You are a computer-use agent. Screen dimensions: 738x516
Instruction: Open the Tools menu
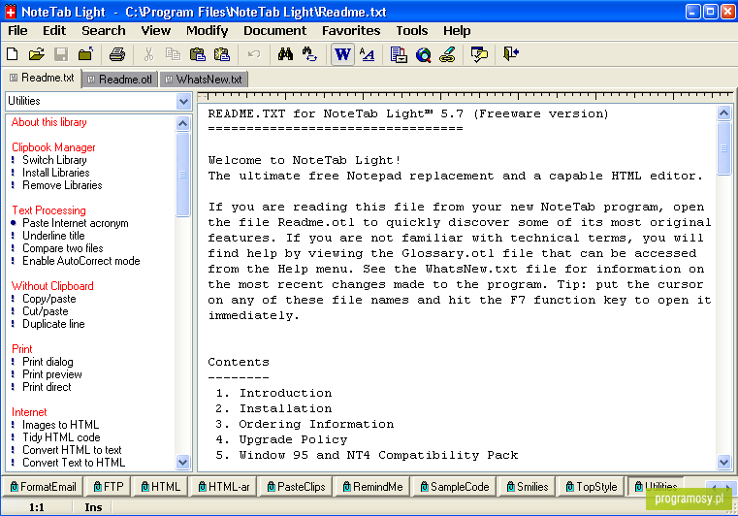pyautogui.click(x=412, y=31)
